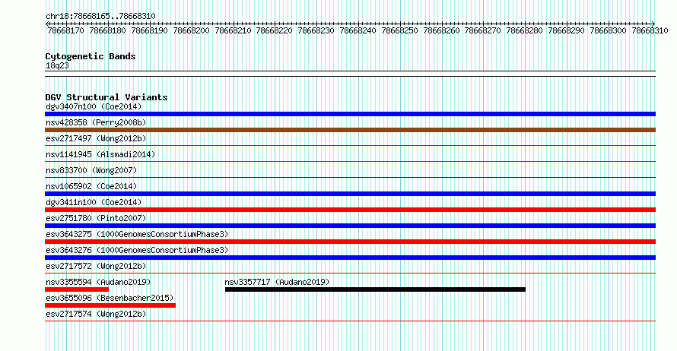Click ruler position 78668270
This screenshot has width=677, height=351.
(x=483, y=31)
